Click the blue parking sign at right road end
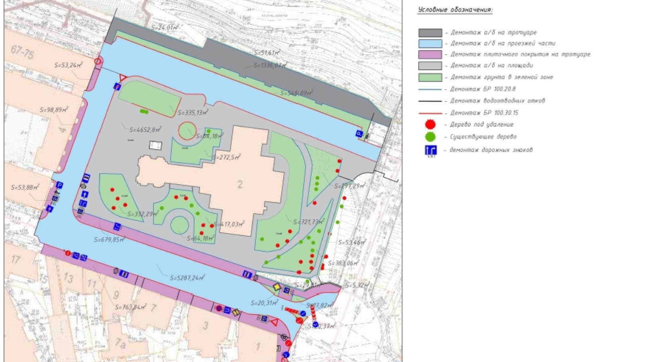Image resolution: width=645 pixels, height=362 pixels. [x=359, y=134]
